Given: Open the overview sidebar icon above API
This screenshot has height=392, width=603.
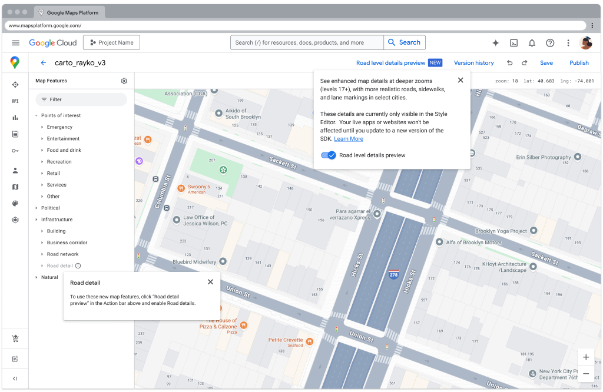Looking at the screenshot, I should [x=15, y=85].
